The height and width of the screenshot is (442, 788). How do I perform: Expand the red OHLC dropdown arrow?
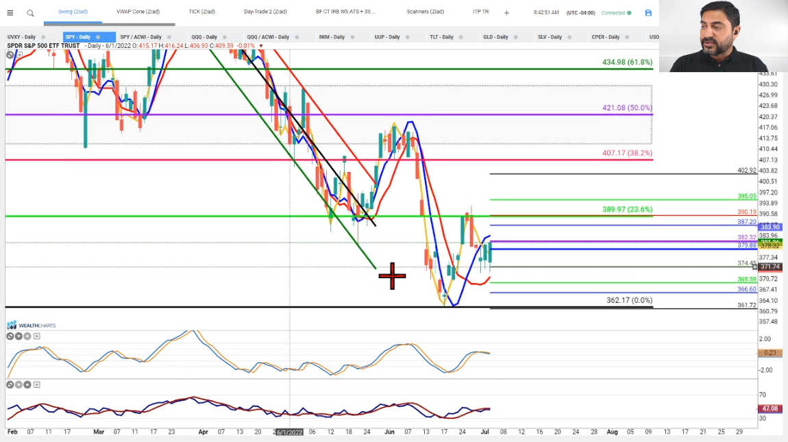point(261,47)
